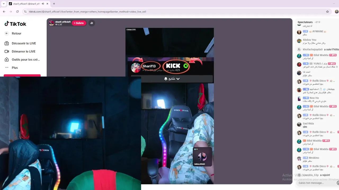Click the Découvrir le LIVE icon
339x190 pixels.
(x=7, y=43)
